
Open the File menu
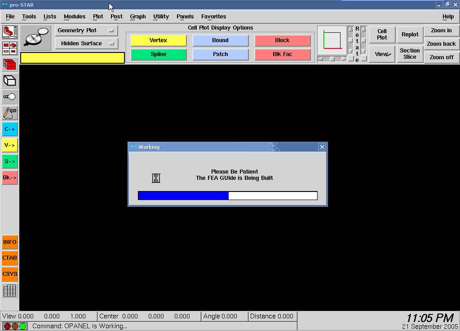tap(10, 17)
